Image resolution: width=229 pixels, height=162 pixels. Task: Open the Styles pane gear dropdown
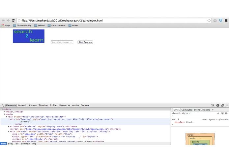pos(226,113)
